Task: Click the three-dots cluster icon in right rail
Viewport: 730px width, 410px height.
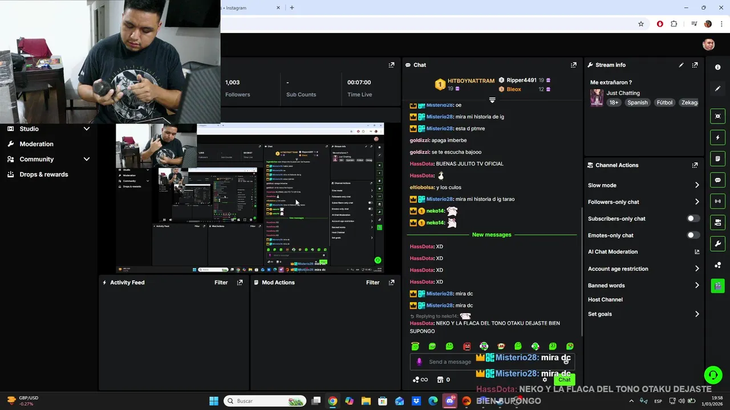Action: [717, 265]
